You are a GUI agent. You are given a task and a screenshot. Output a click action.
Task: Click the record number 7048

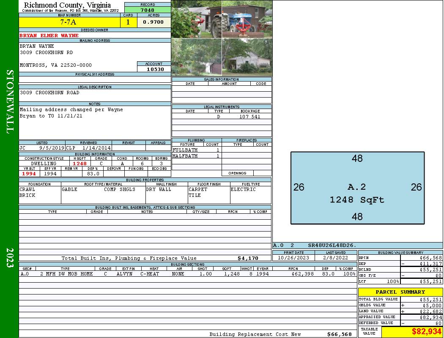(x=148, y=10)
